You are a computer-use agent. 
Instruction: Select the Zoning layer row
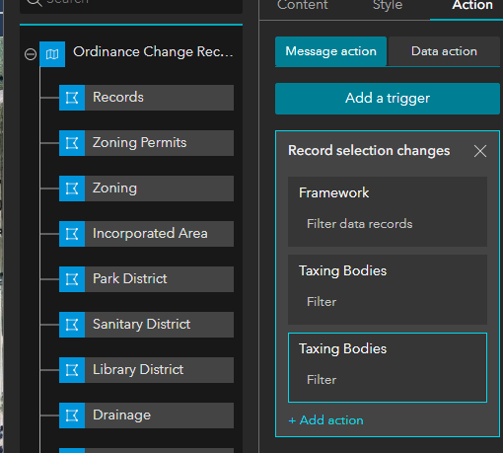coord(146,189)
